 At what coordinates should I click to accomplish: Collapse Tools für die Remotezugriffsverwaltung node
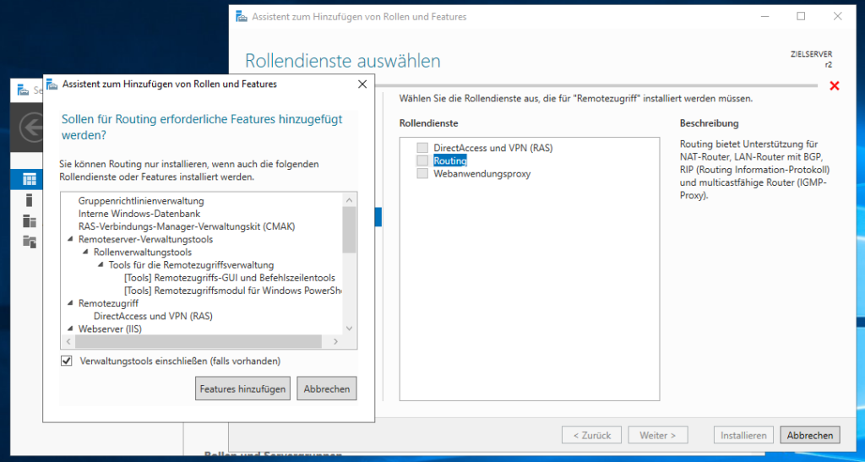coord(101,265)
